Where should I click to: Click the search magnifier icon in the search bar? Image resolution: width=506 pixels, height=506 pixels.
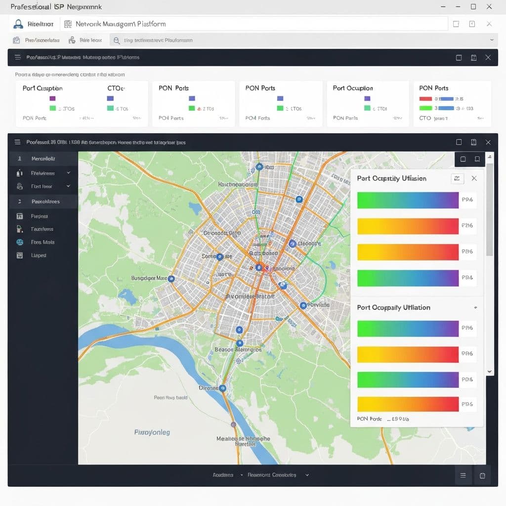pos(117,41)
